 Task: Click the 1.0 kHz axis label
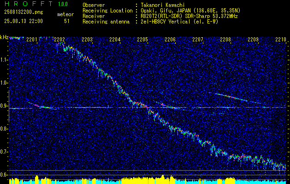[4, 83]
